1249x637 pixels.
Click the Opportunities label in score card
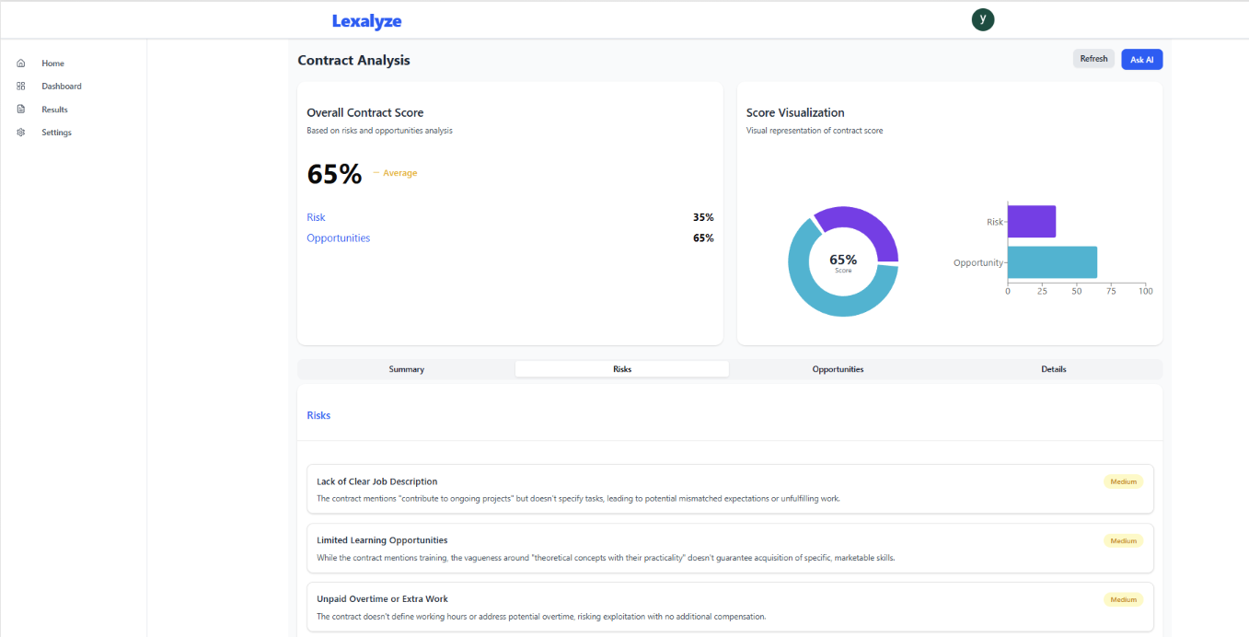[338, 238]
